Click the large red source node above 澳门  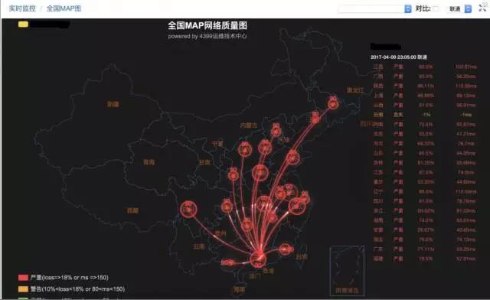258,259
